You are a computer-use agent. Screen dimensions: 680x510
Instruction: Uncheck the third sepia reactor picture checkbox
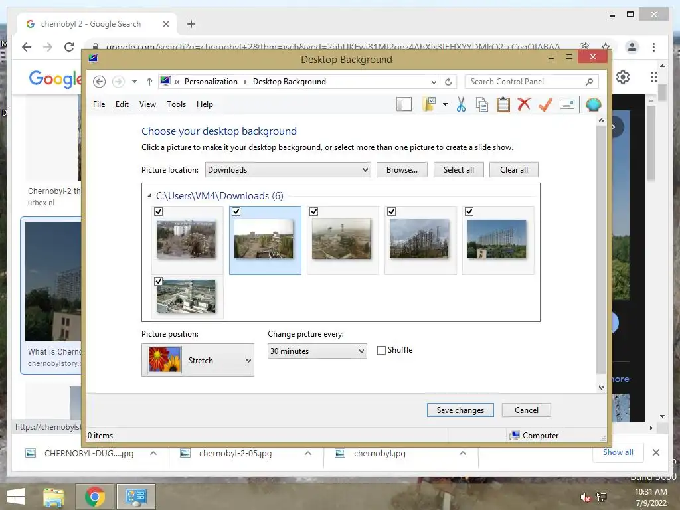pyautogui.click(x=313, y=212)
